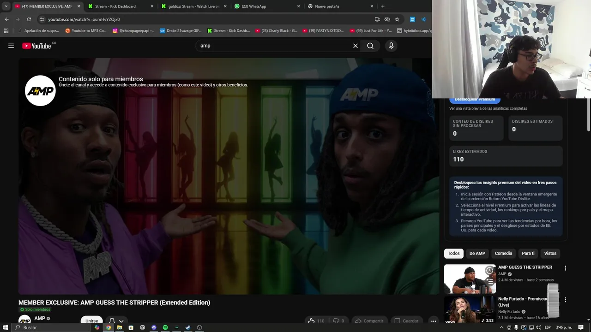Click the page vertical scrollbar
This screenshot has height=332, width=591.
coord(588,115)
